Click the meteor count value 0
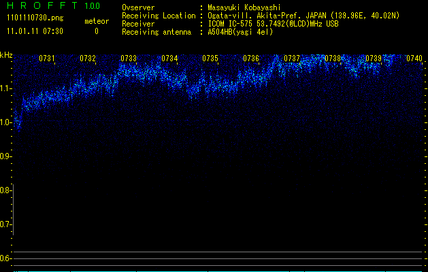The image size is (428, 272). [x=96, y=31]
